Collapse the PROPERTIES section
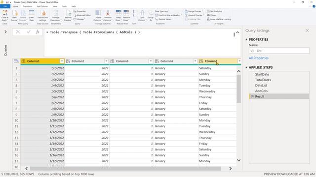This screenshot has height=177, width=316. point(246,39)
